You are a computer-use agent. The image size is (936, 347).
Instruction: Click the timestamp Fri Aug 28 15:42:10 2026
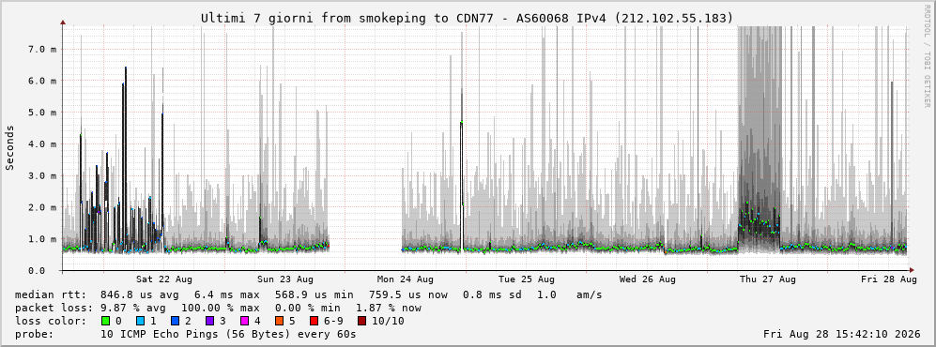[x=842, y=334]
